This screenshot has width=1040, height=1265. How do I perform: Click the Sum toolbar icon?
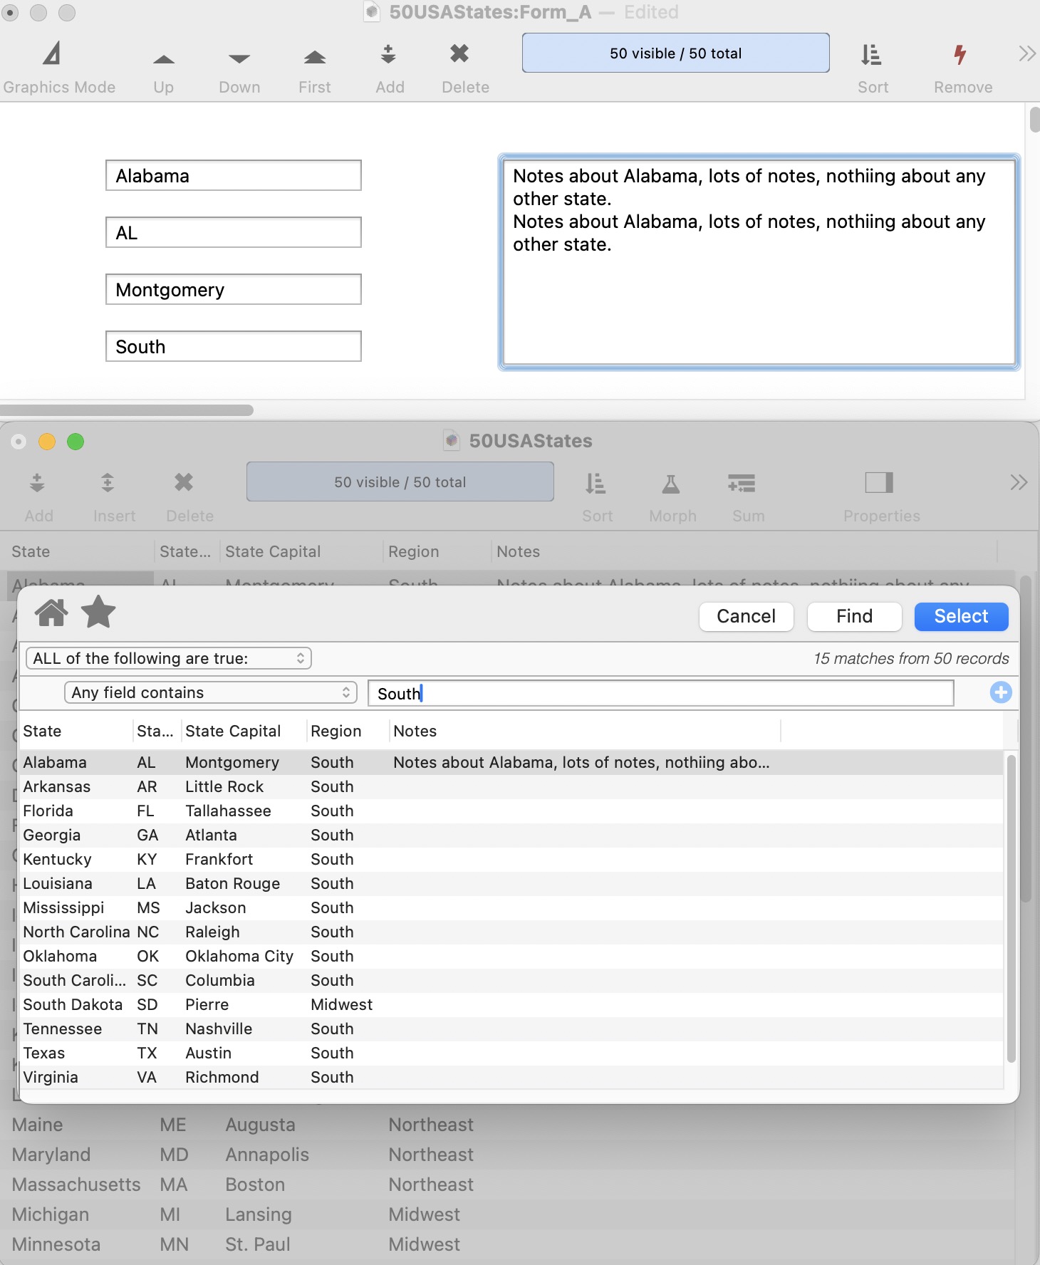(742, 483)
